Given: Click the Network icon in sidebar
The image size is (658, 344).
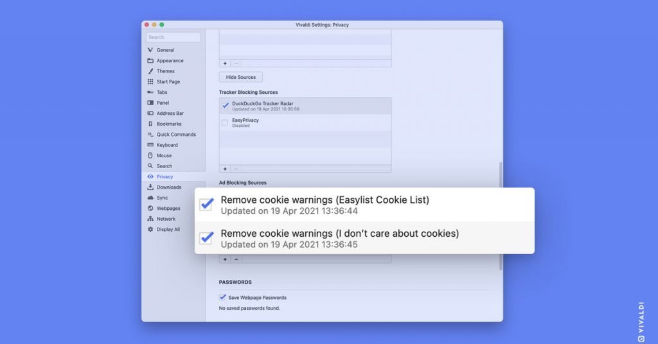Looking at the screenshot, I should pos(150,219).
